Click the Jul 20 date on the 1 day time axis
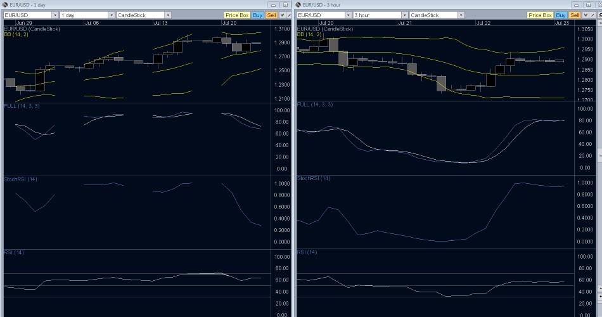This screenshot has height=317, width=602. coord(229,23)
